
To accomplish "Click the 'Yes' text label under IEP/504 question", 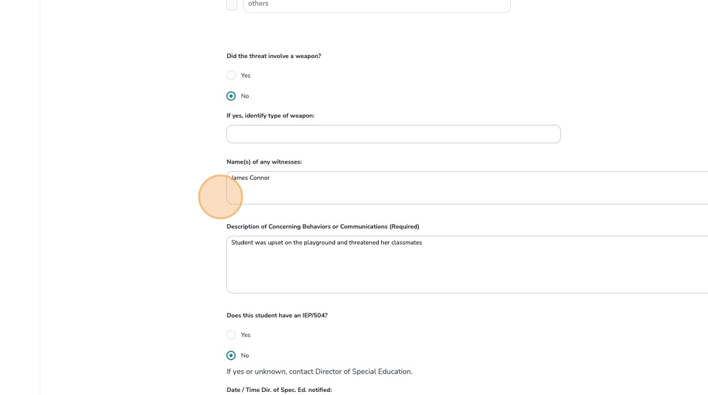I will tap(246, 335).
